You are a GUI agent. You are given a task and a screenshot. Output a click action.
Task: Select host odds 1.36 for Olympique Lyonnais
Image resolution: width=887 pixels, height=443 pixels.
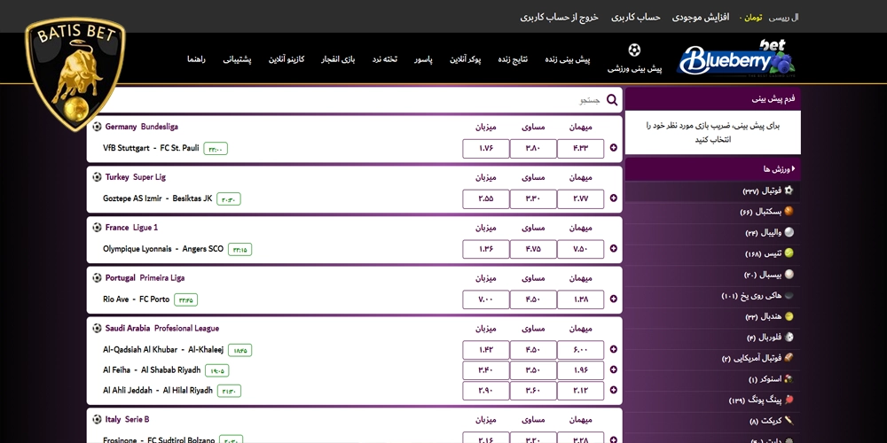click(x=485, y=249)
